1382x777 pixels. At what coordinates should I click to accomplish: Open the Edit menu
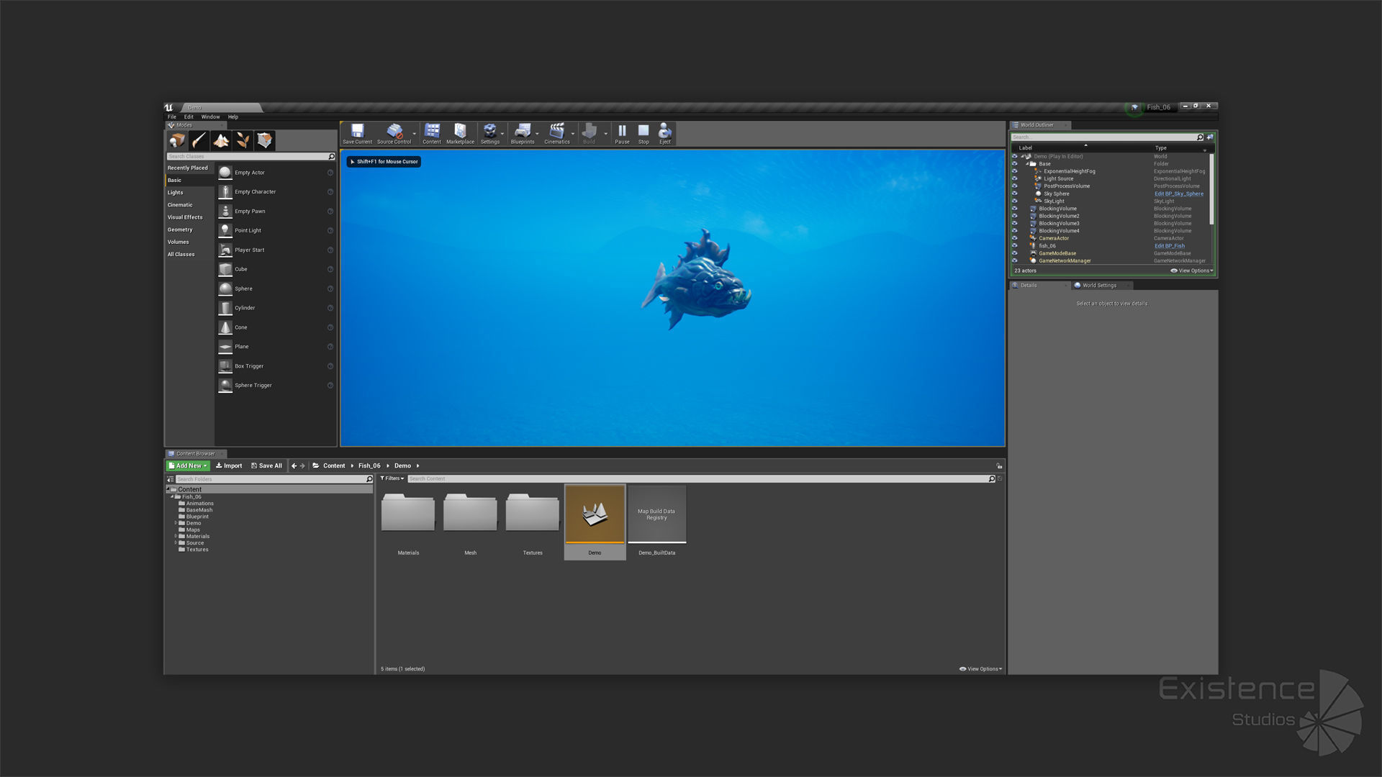point(189,117)
